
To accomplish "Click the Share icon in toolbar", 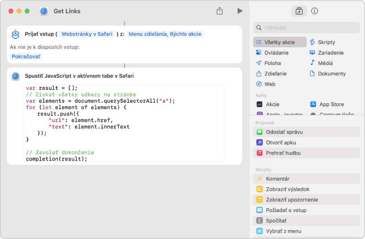I will point(220,11).
